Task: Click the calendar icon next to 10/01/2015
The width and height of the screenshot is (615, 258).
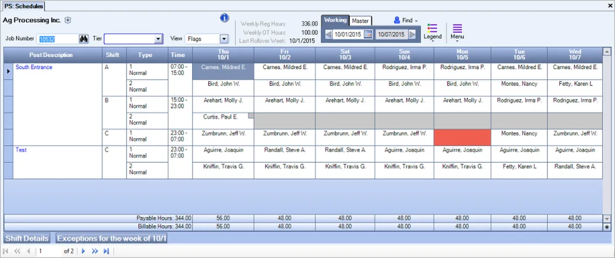Action: click(368, 35)
